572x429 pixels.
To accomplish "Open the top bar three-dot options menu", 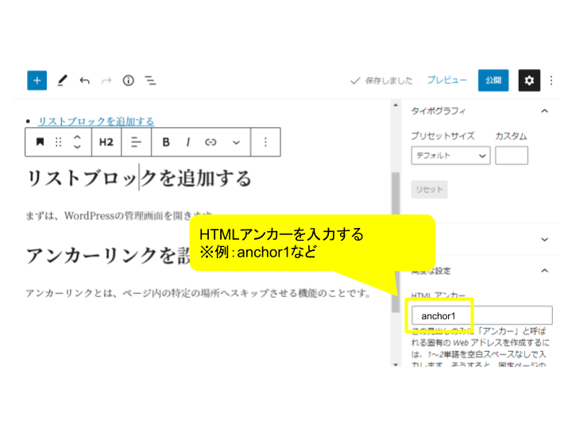I will click(552, 80).
